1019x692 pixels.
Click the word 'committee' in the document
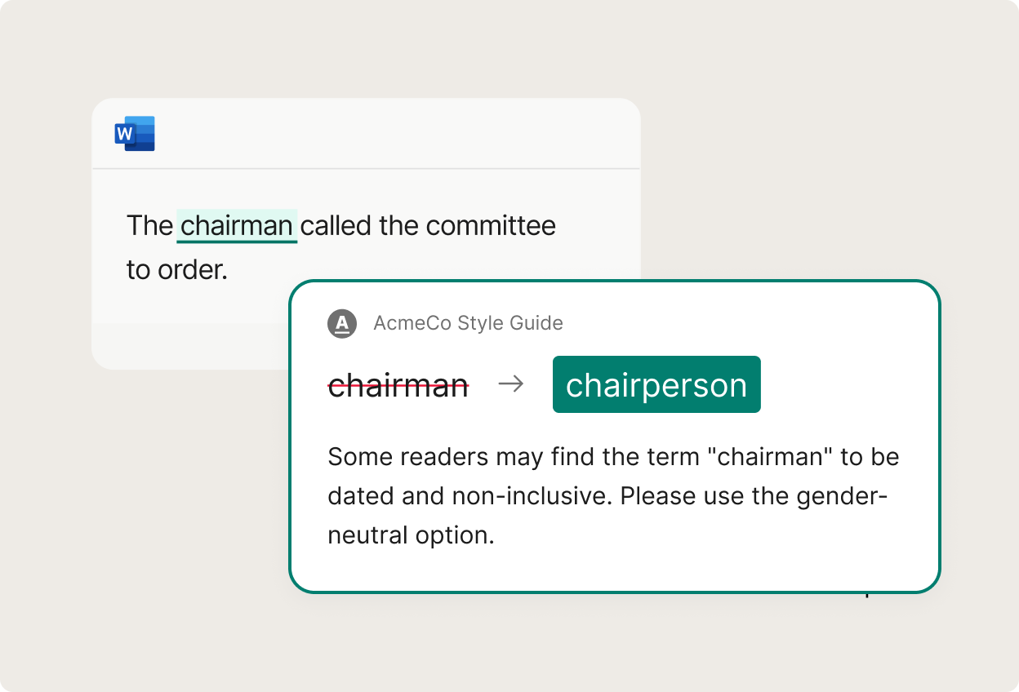pyautogui.click(x=491, y=225)
